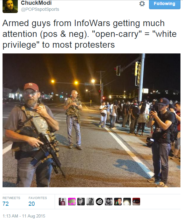Click the RETWEETS label
183x221 pixels.
[11, 198]
